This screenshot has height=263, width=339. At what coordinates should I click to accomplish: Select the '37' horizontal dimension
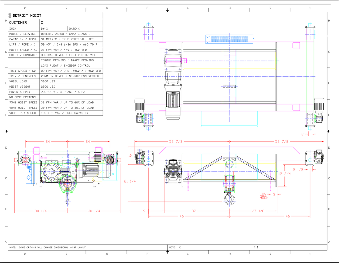pos(194,211)
